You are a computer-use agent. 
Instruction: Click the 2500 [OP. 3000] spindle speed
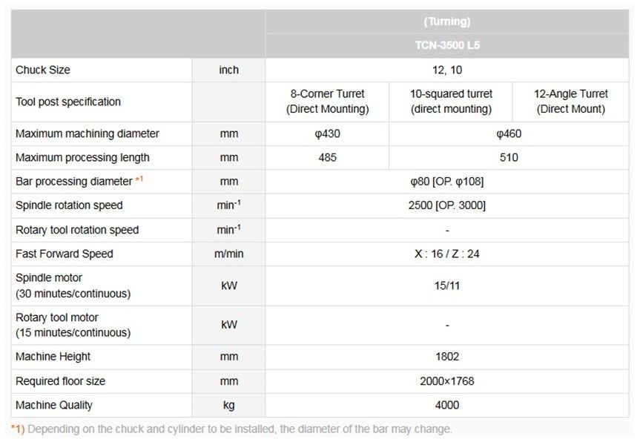pyautogui.click(x=447, y=205)
